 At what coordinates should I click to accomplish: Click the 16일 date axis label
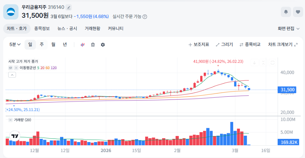266,151
